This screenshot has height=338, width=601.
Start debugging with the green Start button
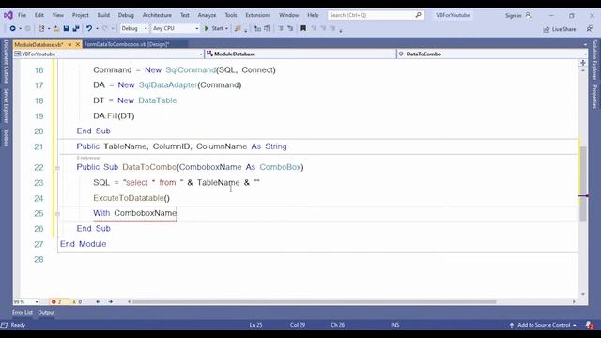[213, 29]
